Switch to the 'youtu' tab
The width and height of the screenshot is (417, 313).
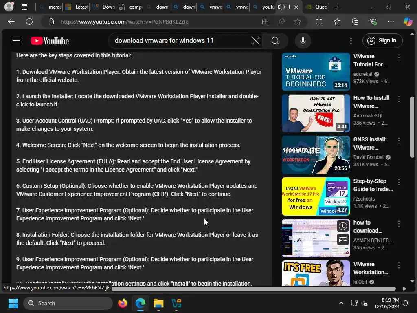click(264, 7)
